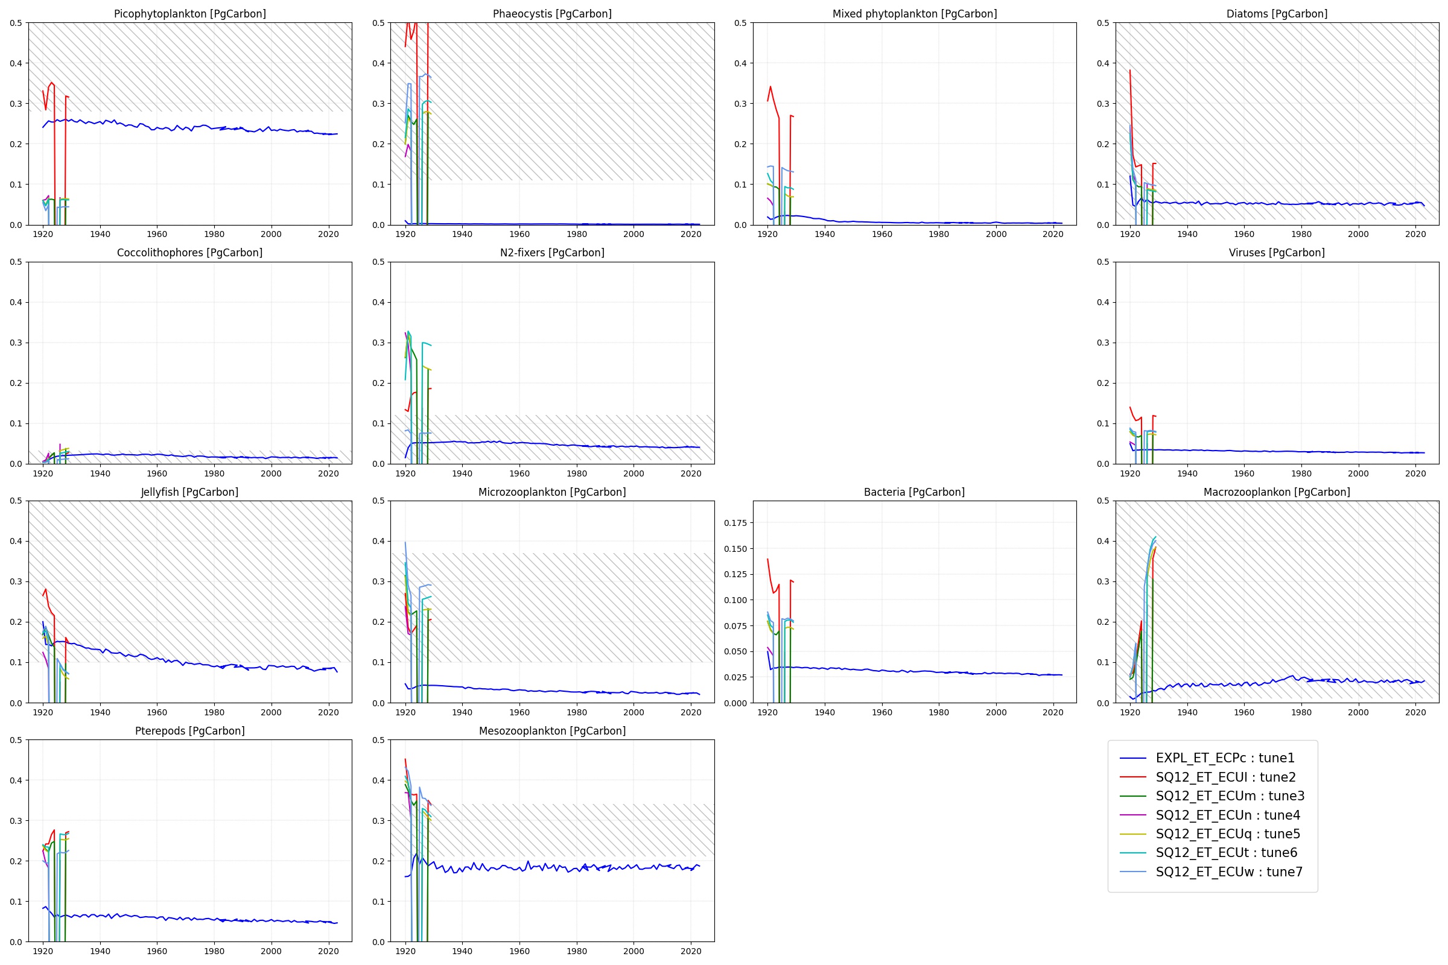Click the Viruses [PgCarbon] plot title

click(x=1277, y=252)
